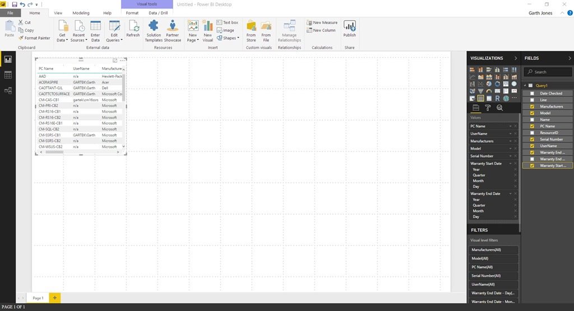
Task: Select the area chart visualization
Action: point(480,77)
